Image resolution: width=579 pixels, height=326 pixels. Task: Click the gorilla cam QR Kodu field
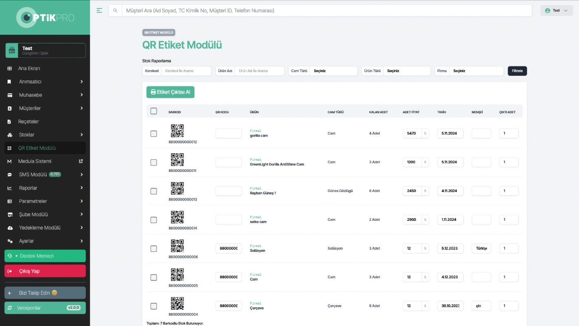(228, 133)
